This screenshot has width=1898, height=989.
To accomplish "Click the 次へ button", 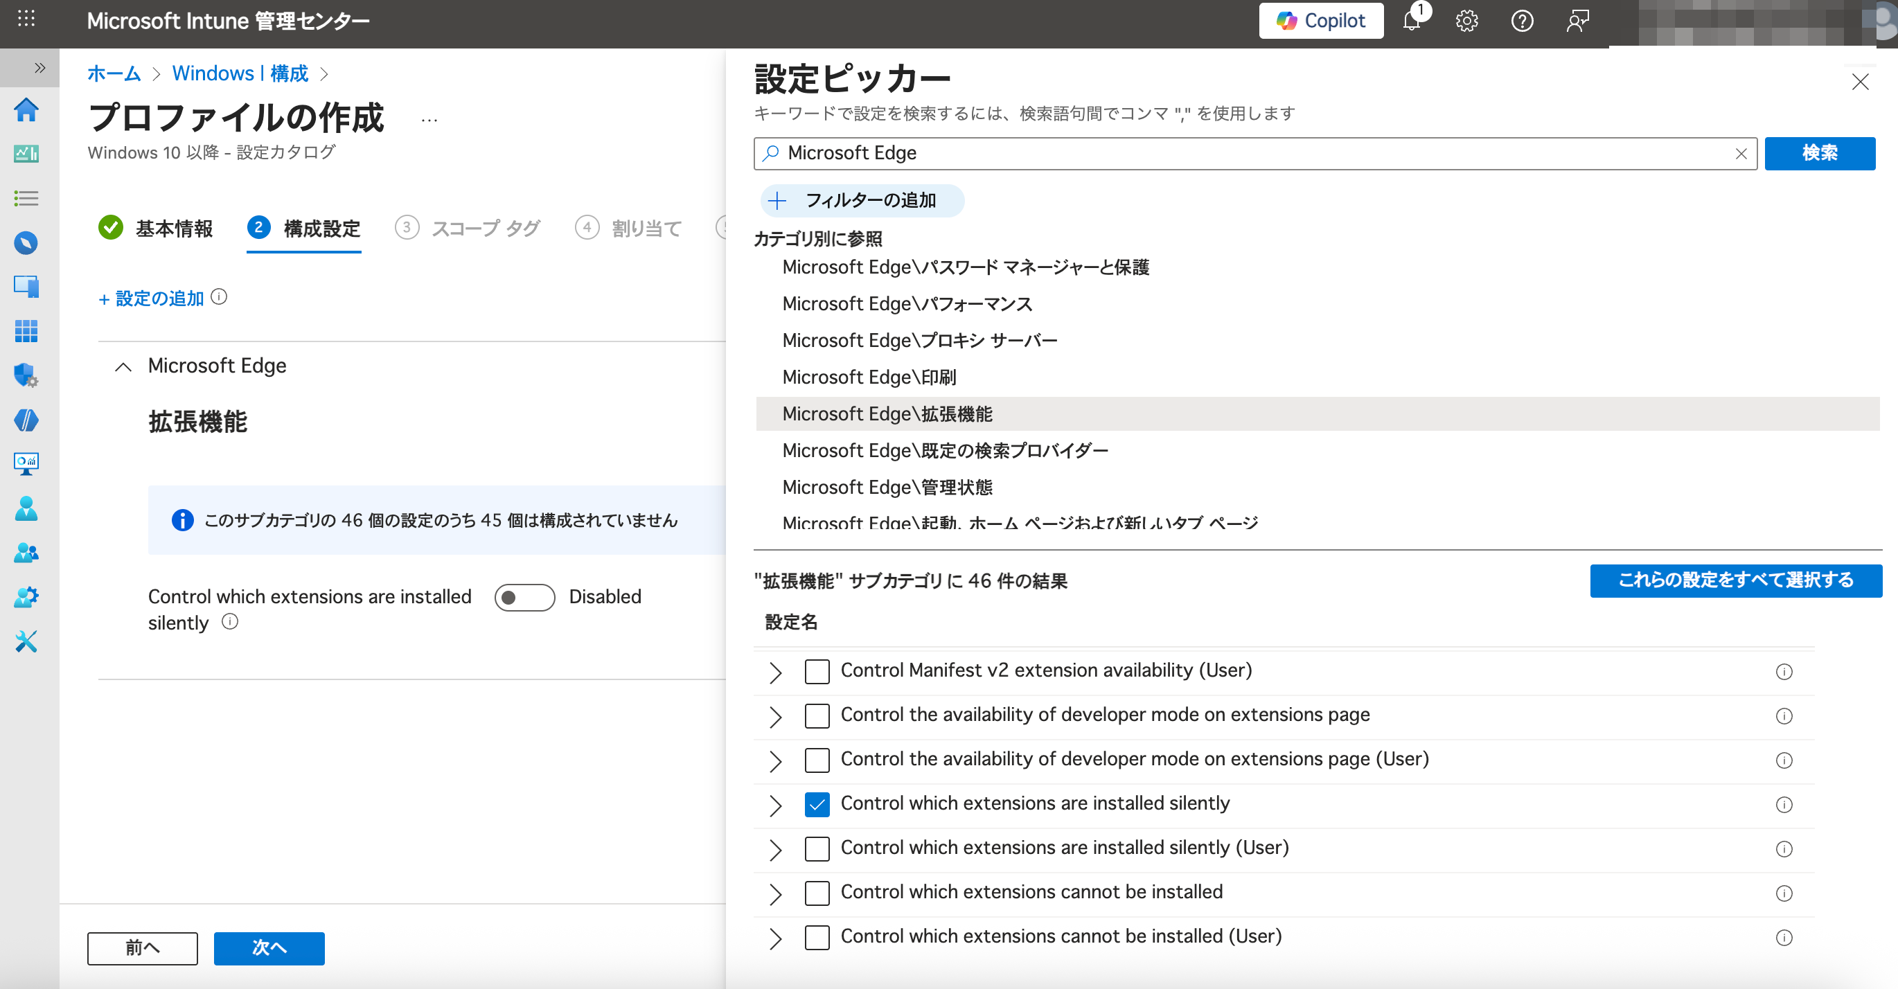I will pos(269,947).
